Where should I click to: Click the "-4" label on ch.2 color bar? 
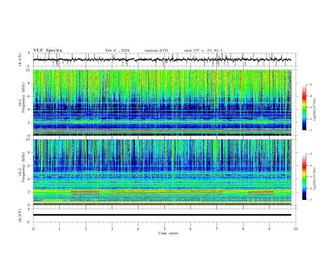pyautogui.click(x=310, y=165)
